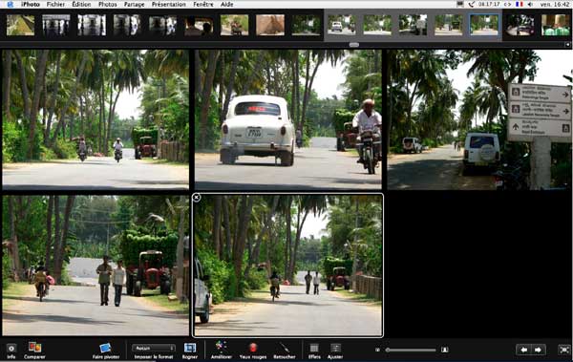Image resolution: width=573 pixels, height=362 pixels.
Task: Select photo of two men walking by tractor
Action: coord(95,266)
